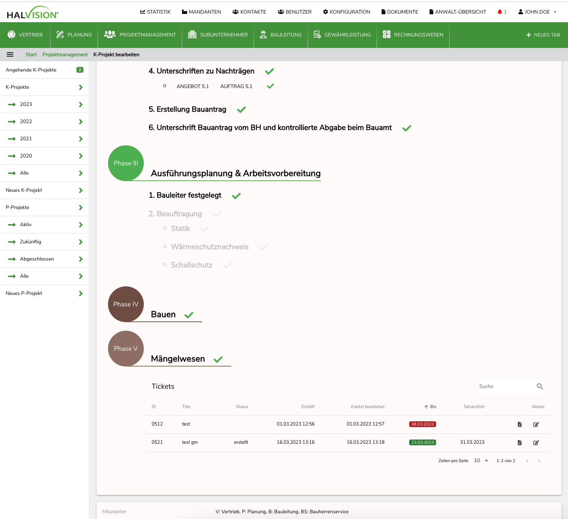Toggle checkmark for Unterschriften zu Nachträgen

pyautogui.click(x=270, y=71)
